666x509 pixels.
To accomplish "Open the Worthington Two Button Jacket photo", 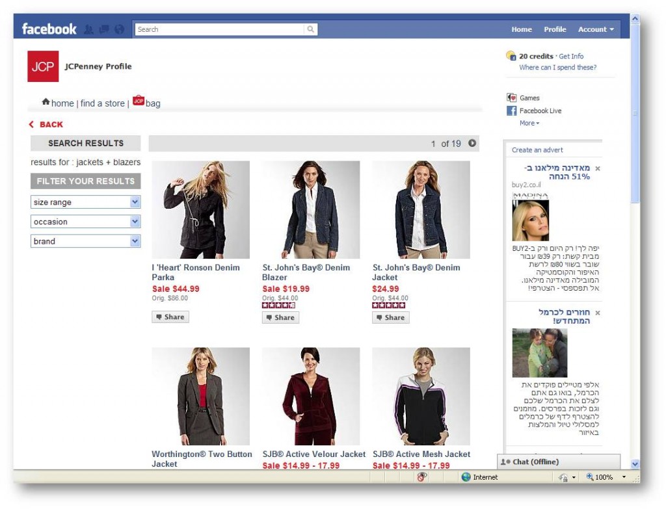I will (200, 397).
